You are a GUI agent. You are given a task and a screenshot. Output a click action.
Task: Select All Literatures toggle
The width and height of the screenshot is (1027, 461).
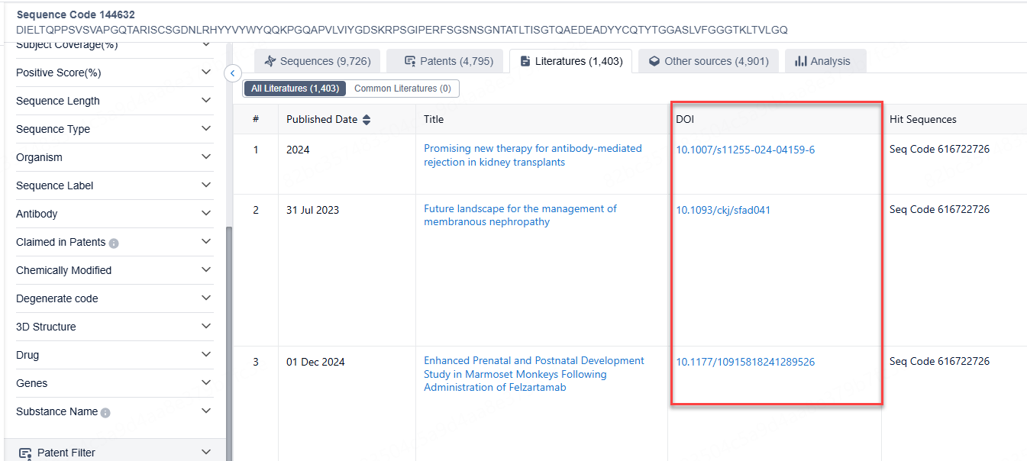pos(295,89)
